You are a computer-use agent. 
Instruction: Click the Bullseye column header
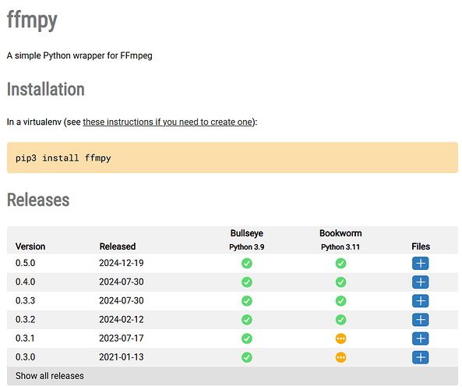pyautogui.click(x=247, y=233)
